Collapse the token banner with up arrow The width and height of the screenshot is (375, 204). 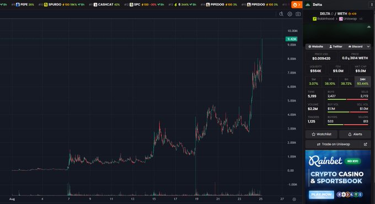[x=368, y=27]
